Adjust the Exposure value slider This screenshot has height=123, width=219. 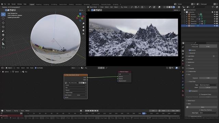click(x=208, y=78)
